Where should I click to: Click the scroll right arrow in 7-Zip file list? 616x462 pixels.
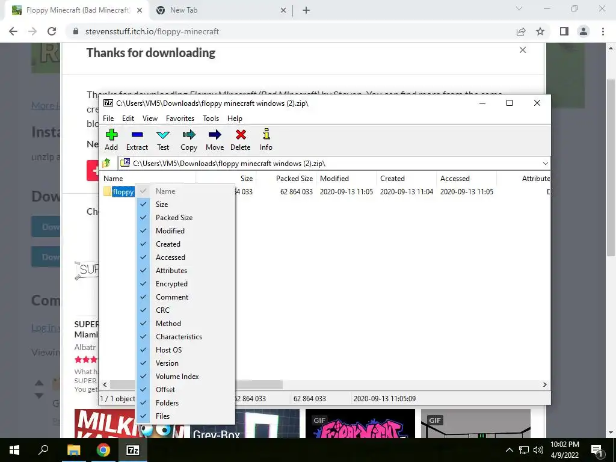coord(545,384)
